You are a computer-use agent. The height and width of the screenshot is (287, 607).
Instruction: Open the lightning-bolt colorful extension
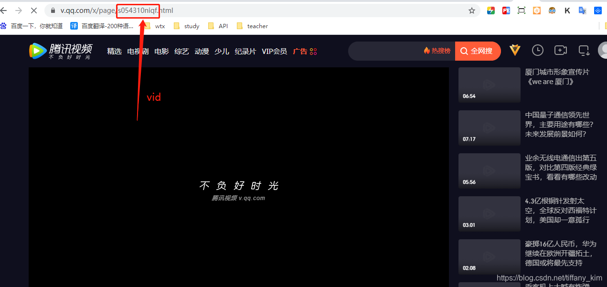[491, 11]
